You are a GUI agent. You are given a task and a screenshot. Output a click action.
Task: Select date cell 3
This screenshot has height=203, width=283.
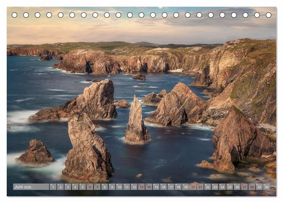point(68,187)
